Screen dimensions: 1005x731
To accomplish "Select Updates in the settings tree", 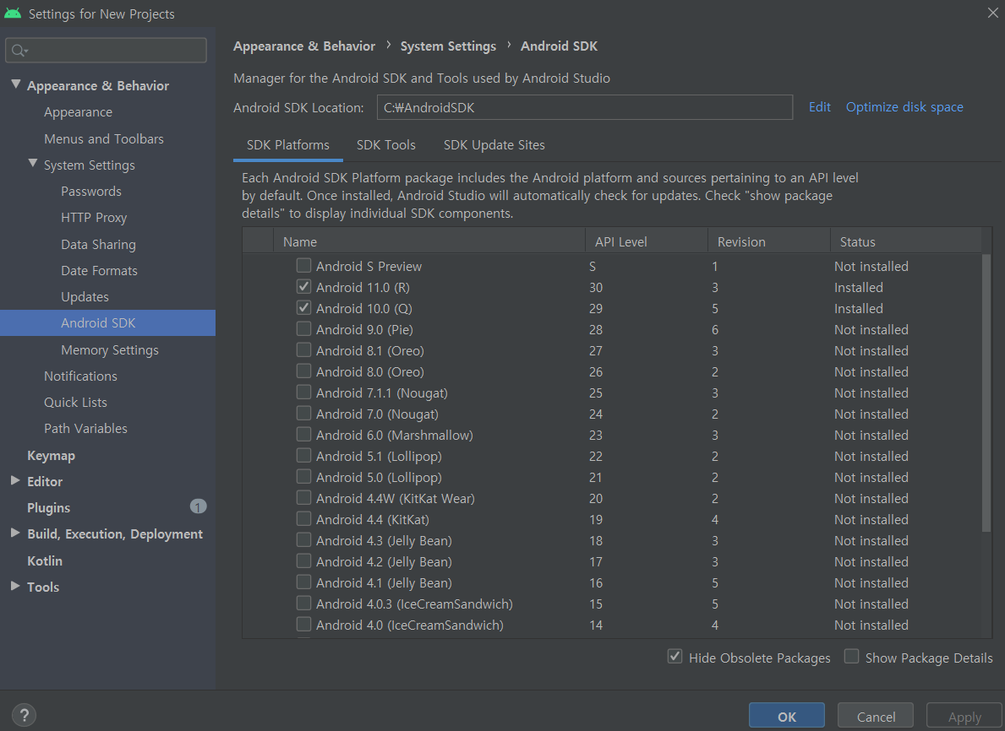I will (85, 297).
